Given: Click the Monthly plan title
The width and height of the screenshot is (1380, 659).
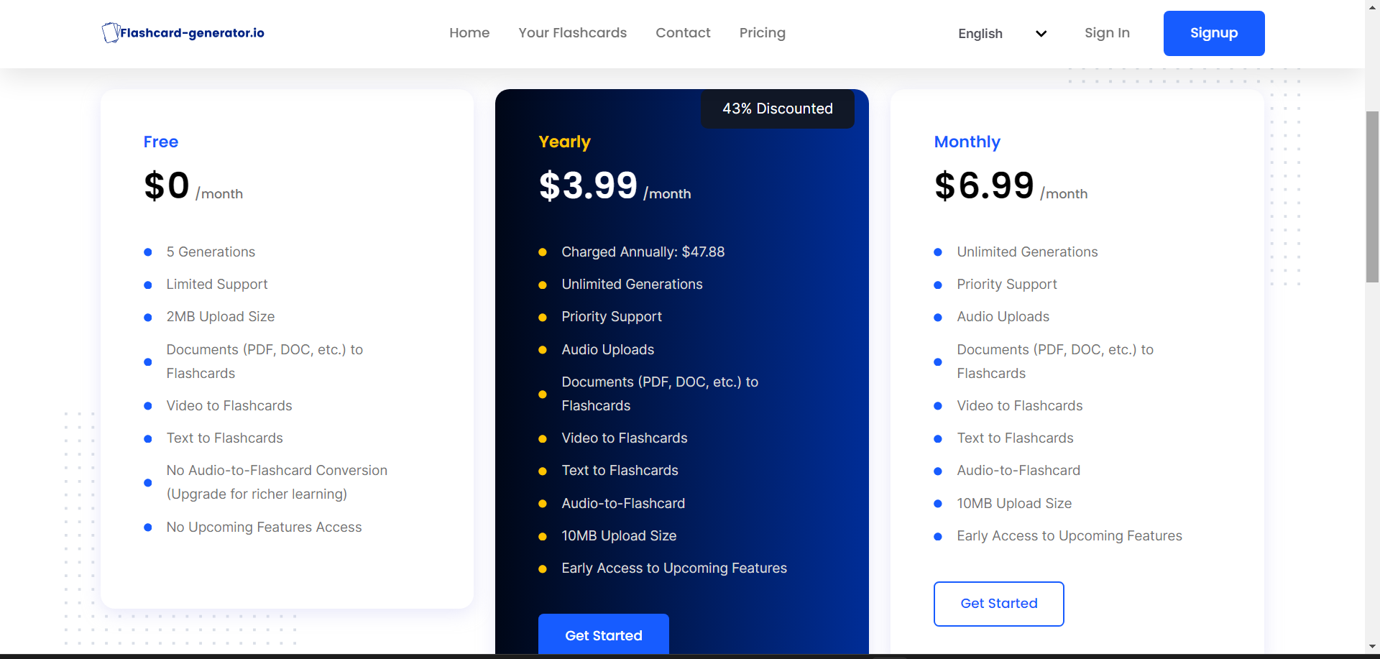Looking at the screenshot, I should 967,142.
